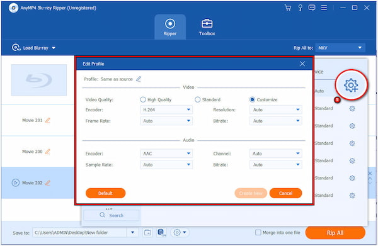Expand the Save to path dropdown arrow

coord(132,233)
